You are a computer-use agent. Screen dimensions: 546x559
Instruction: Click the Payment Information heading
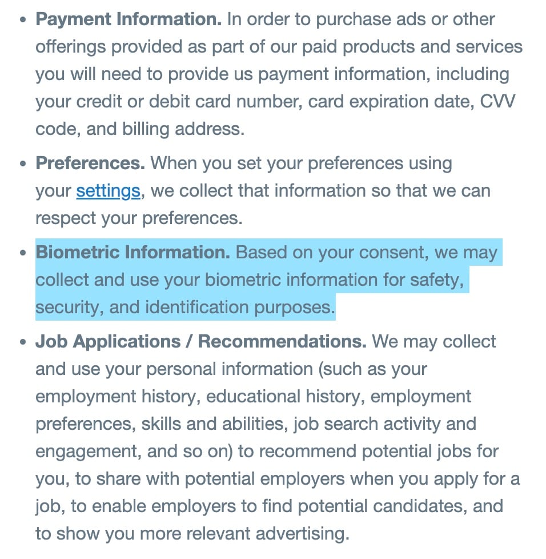(129, 19)
